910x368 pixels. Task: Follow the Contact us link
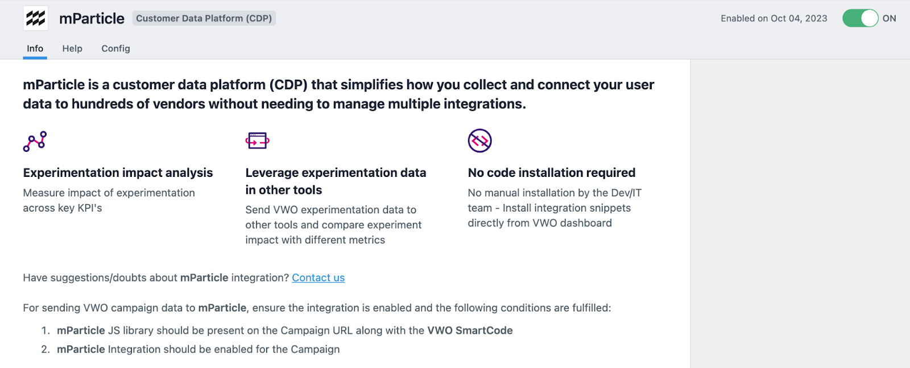click(318, 278)
